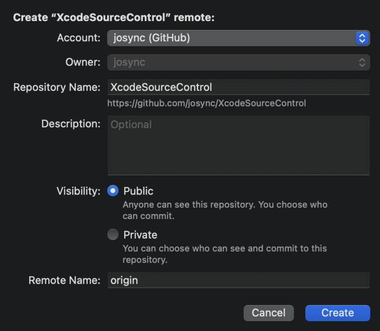Click the "Anyone can see this repository" description

(225, 210)
